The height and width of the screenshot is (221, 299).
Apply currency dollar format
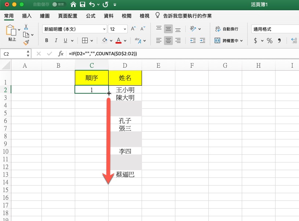click(x=255, y=41)
